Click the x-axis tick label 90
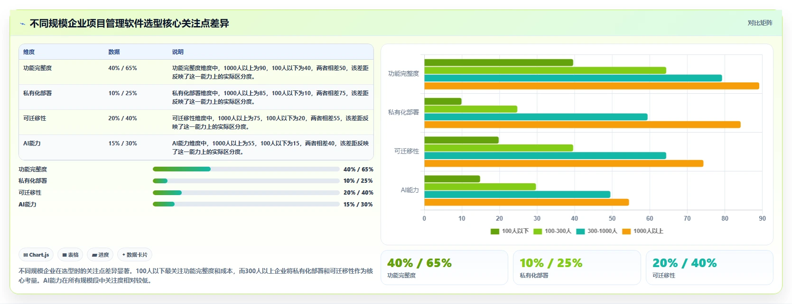The height and width of the screenshot is (304, 792). coord(762,219)
